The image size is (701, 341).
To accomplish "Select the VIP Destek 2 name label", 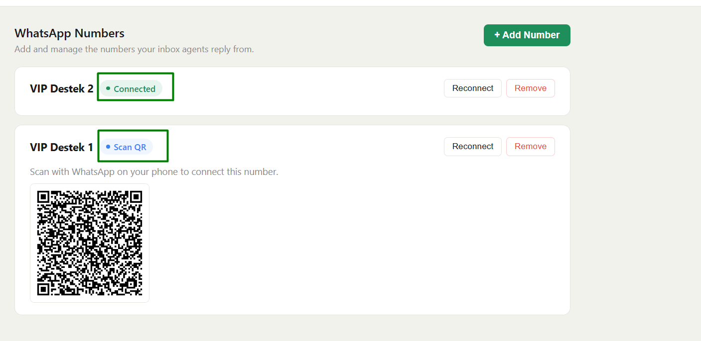I will point(62,88).
